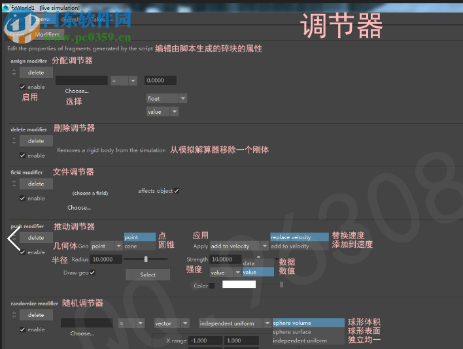Screen dimensions: 463x349
Task: Click the assign modifier reorder arrows
Action: [14, 72]
